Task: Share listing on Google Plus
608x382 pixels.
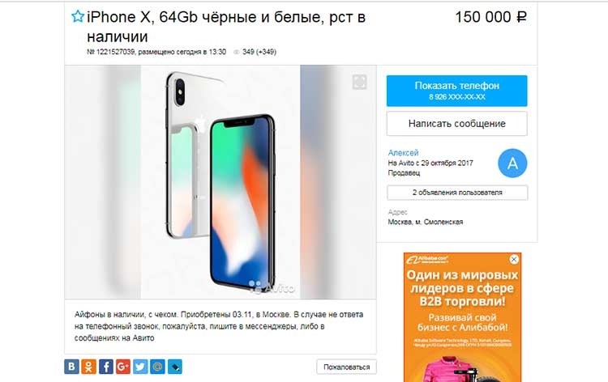Action: [123, 367]
